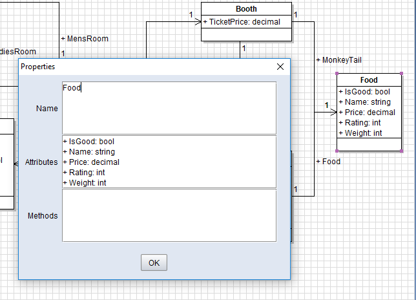Image resolution: width=416 pixels, height=300 pixels.
Task: Click into the Name field containing Food
Action: click(169, 107)
